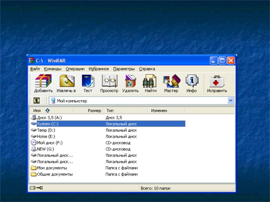This screenshot has width=270, height=202.
Task: Click the drive icon of Home (E:)
Action: click(33, 136)
